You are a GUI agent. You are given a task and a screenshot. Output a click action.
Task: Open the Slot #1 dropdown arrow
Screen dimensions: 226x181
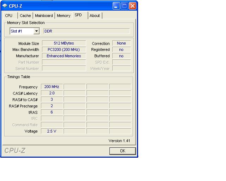point(36,31)
